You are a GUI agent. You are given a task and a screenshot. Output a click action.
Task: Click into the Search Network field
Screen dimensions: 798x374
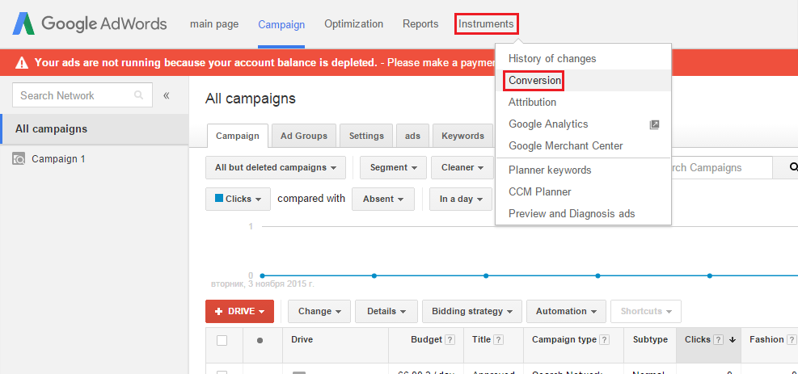(82, 95)
